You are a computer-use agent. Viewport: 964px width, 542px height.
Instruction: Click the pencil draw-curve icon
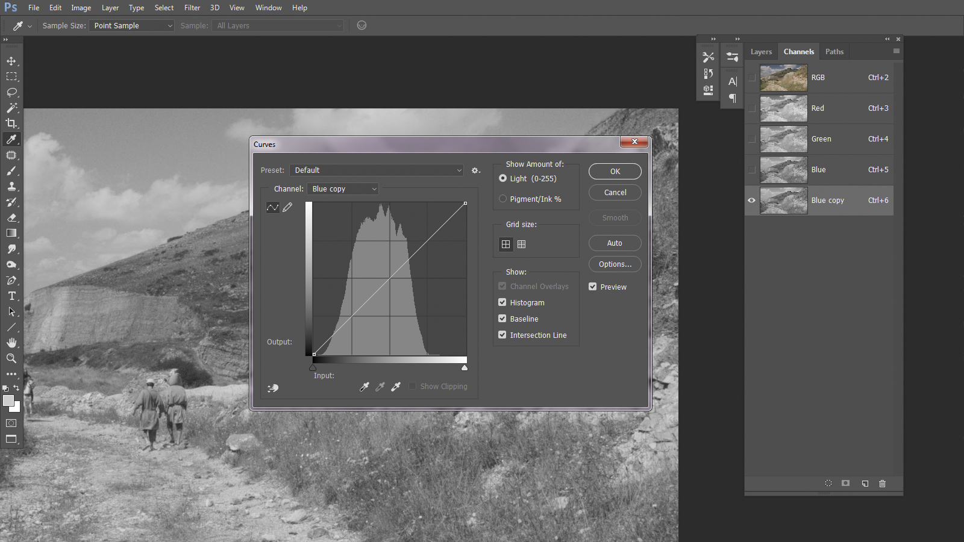287,207
